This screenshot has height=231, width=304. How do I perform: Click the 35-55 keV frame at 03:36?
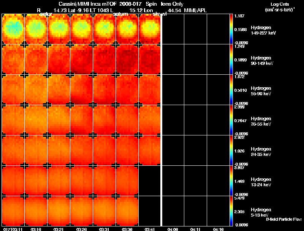(x=127, y=120)
